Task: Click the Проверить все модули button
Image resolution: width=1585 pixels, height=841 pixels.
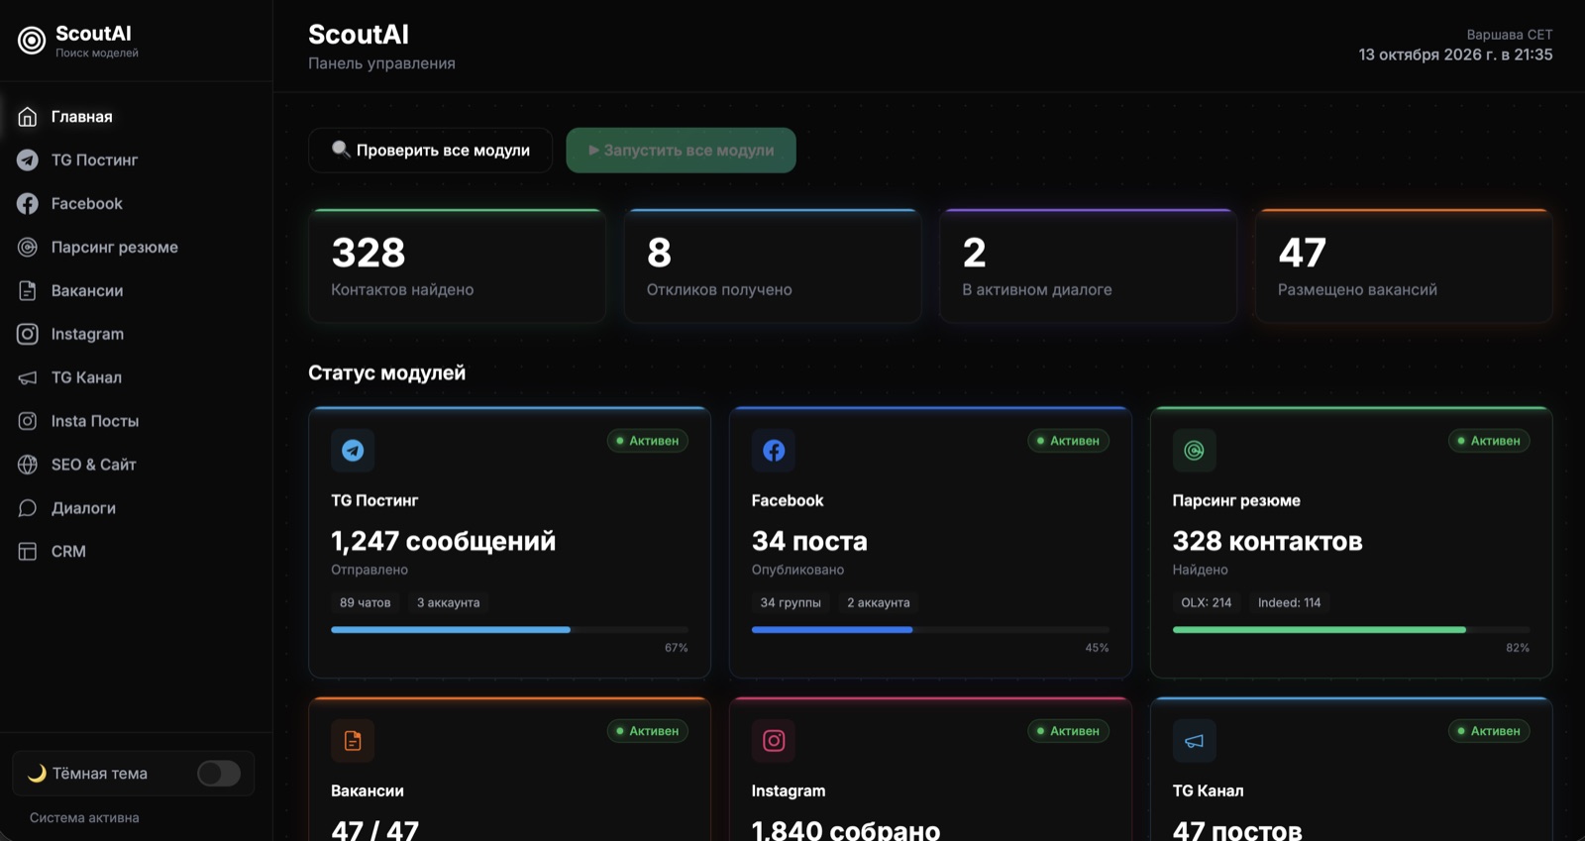Action: (431, 151)
